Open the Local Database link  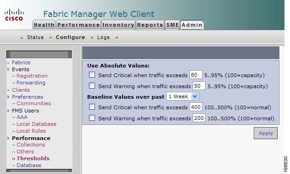36,124
